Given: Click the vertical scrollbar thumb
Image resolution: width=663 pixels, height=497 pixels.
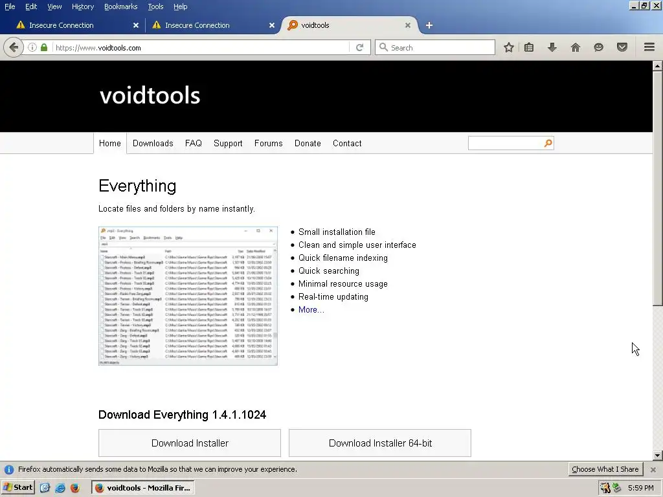Looking at the screenshot, I should click(658, 188).
